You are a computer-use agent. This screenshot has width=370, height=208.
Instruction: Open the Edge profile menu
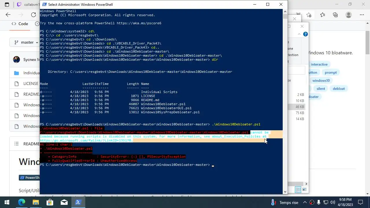click(x=349, y=15)
